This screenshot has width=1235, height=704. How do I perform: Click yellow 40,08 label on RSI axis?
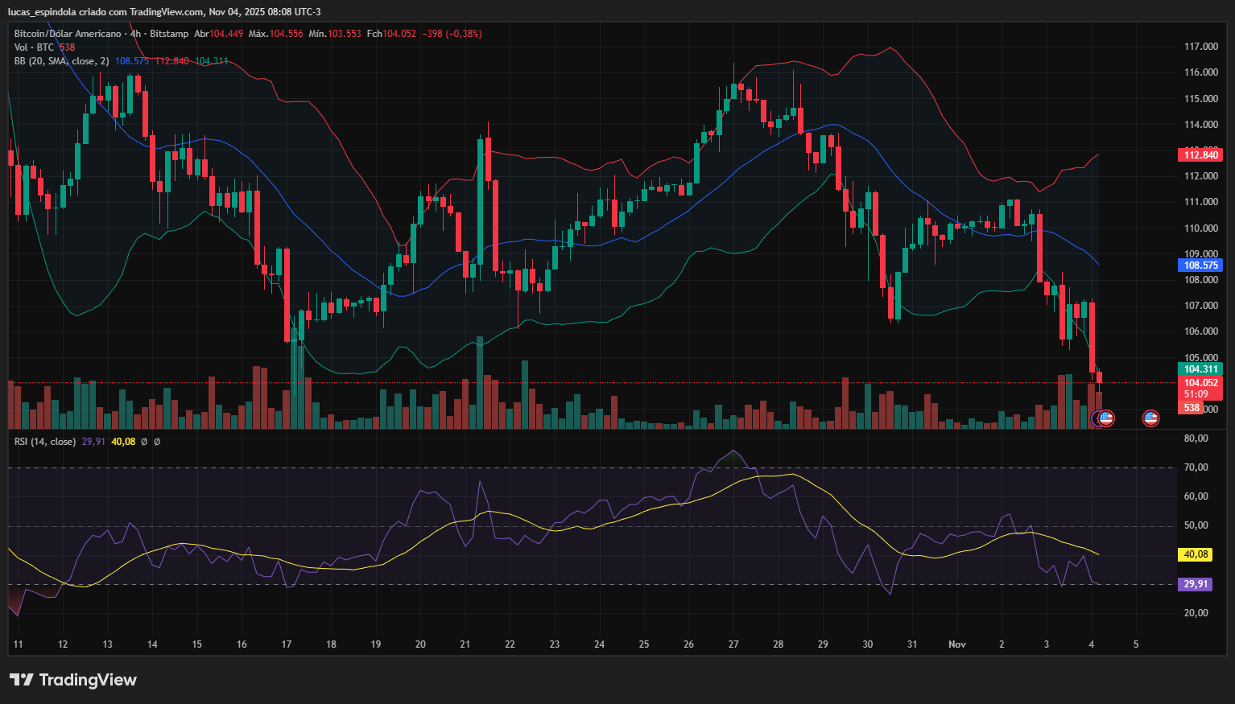tap(1196, 554)
